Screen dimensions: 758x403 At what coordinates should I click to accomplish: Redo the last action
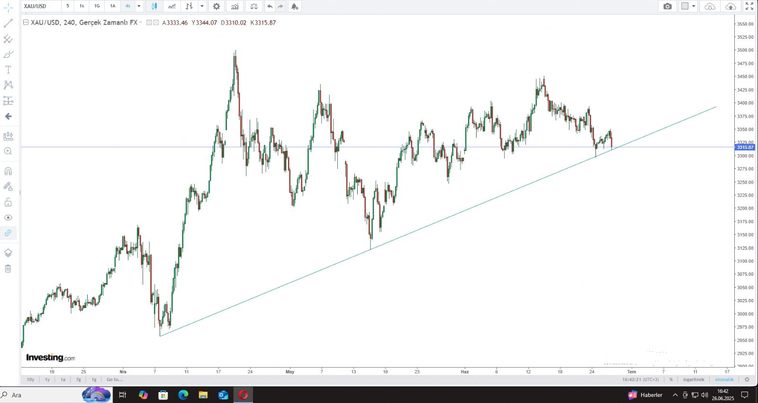pyautogui.click(x=280, y=6)
